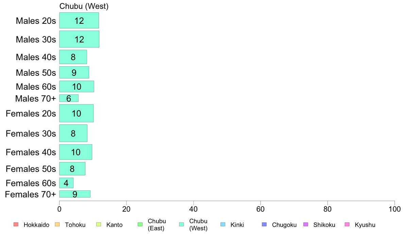Click the Chubu (West) aqua legend swatch
404x250 pixels.
(182, 225)
